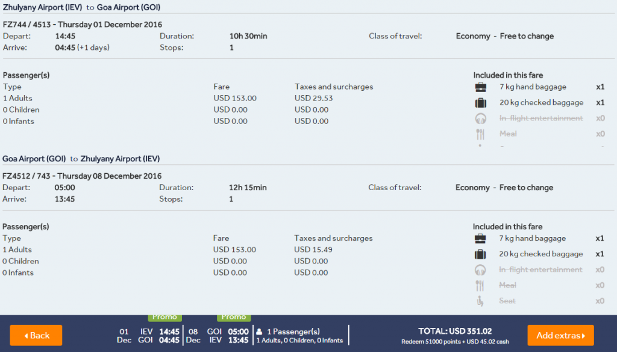Click checked baggage suitcase icon in GOI-IEV fare

click(x=480, y=254)
